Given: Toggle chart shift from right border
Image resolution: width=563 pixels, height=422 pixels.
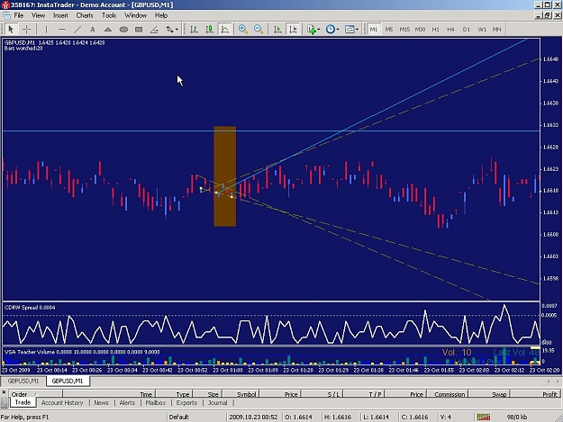Looking at the screenshot, I should pos(293,30).
